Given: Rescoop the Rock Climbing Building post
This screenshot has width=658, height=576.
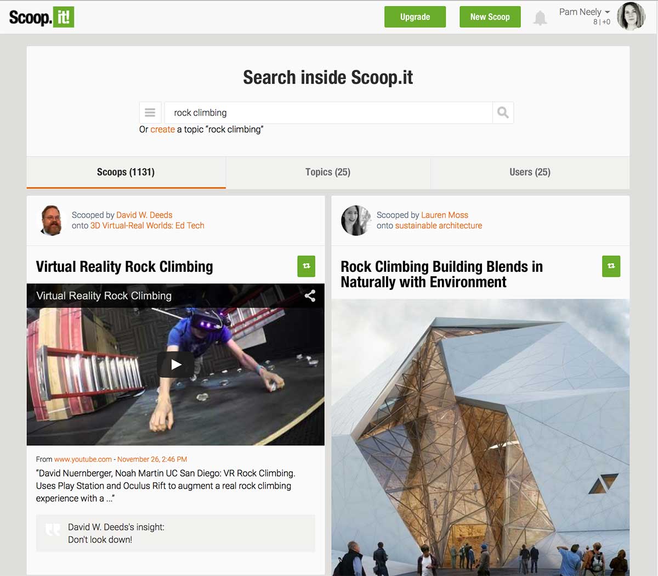Looking at the screenshot, I should pos(611,266).
